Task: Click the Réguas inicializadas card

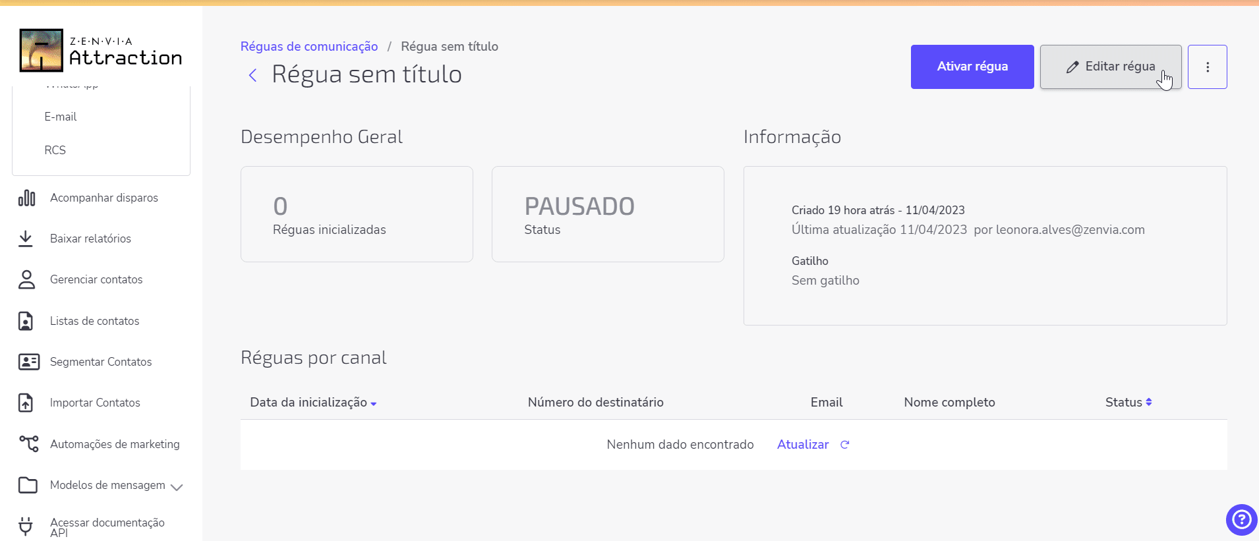Action: [357, 214]
